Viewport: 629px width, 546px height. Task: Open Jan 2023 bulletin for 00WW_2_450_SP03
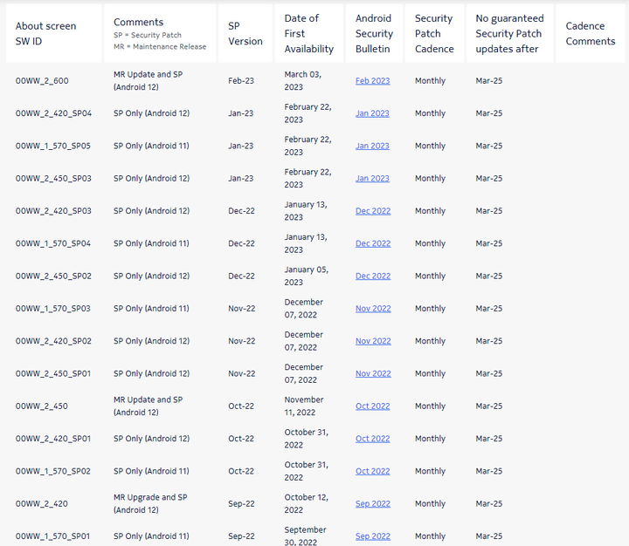(x=372, y=178)
